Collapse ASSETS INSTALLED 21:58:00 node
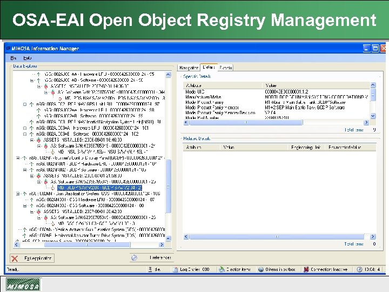 coord(32,176)
